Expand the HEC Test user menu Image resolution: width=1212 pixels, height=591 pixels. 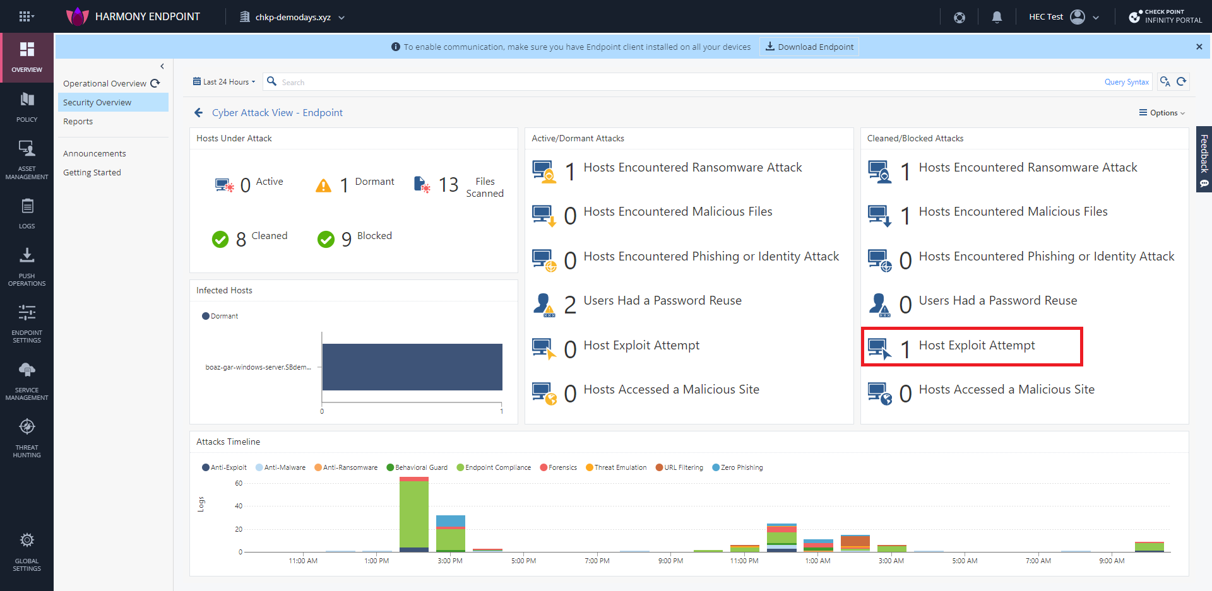tap(1096, 18)
